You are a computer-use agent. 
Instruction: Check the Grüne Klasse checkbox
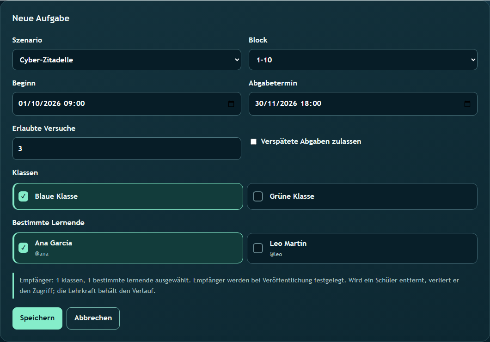pyautogui.click(x=258, y=196)
